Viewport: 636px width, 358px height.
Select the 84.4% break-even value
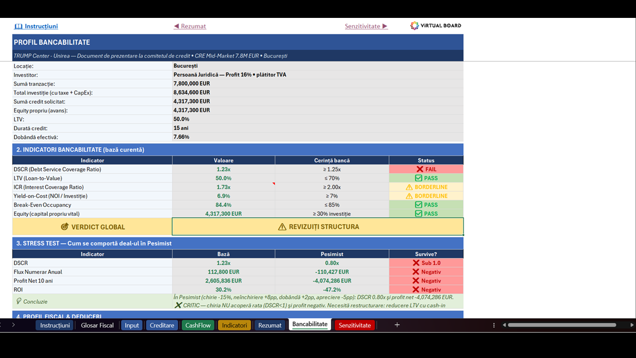coord(224,205)
